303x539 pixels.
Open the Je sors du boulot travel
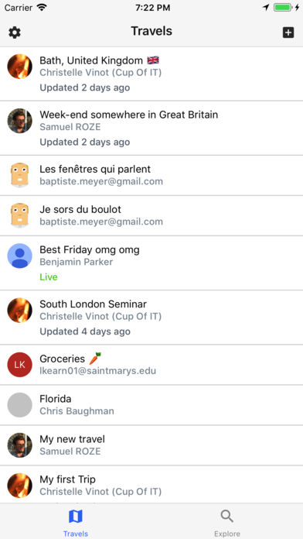pos(151,215)
